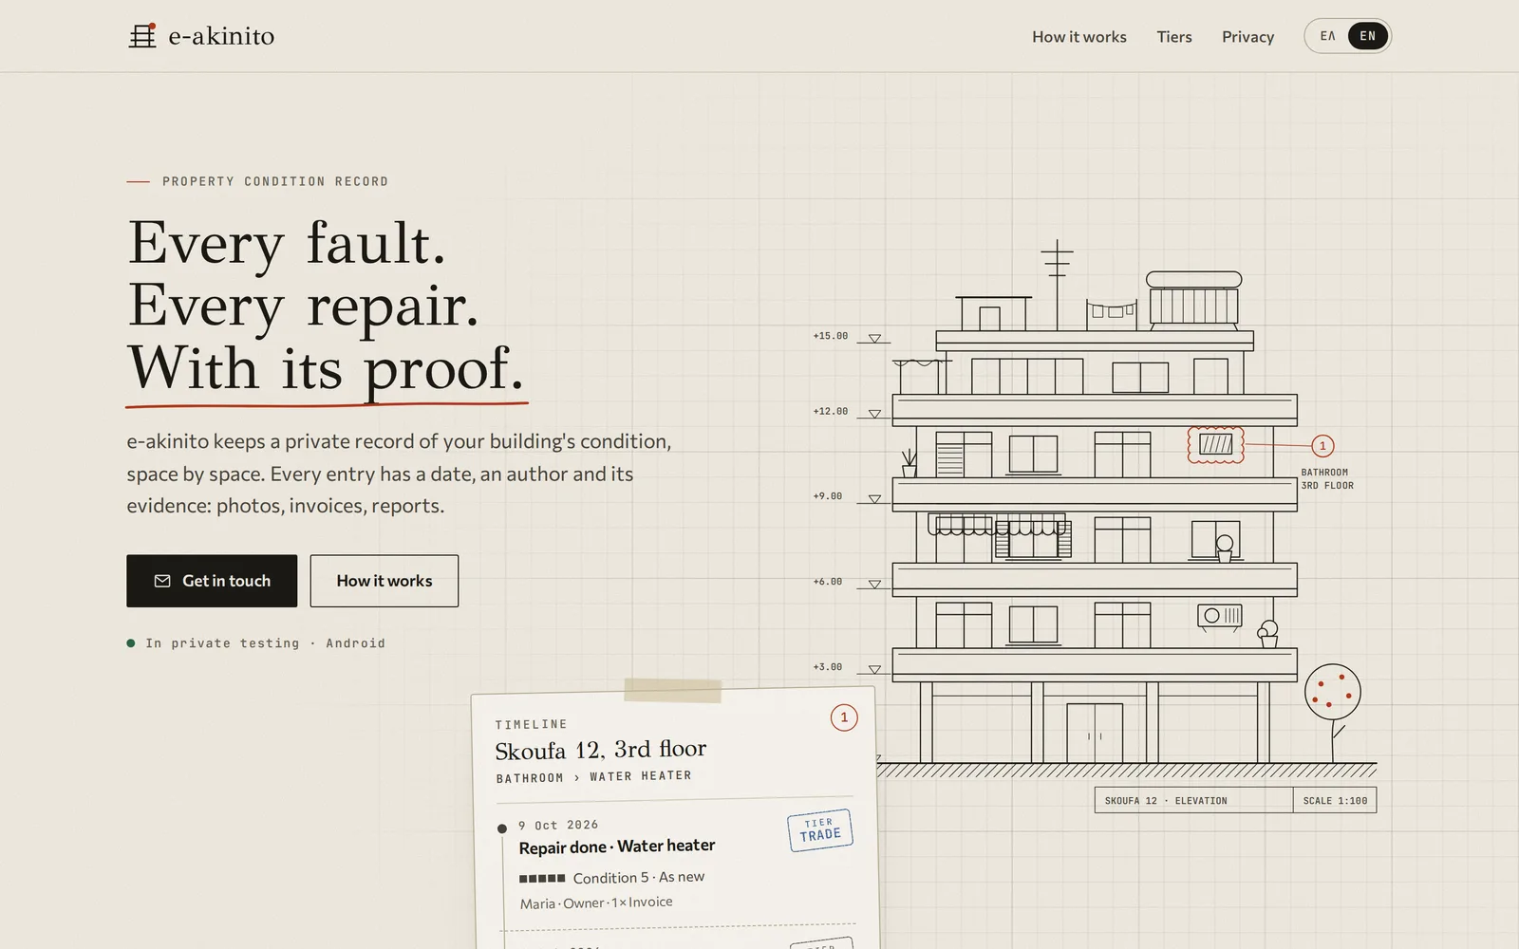Click the five-square condition rating bar
The image size is (1519, 949).
point(542,879)
